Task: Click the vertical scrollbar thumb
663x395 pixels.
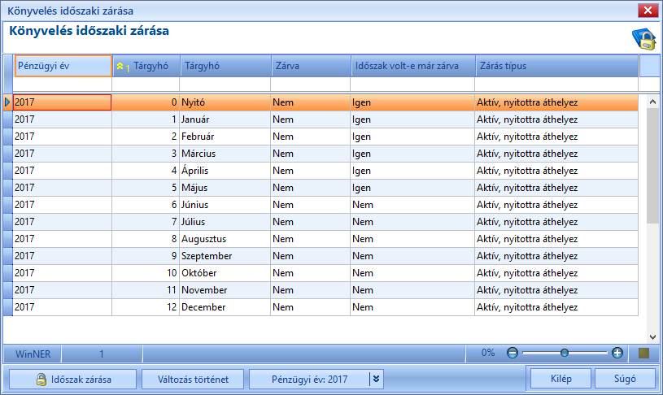Action: [652, 166]
